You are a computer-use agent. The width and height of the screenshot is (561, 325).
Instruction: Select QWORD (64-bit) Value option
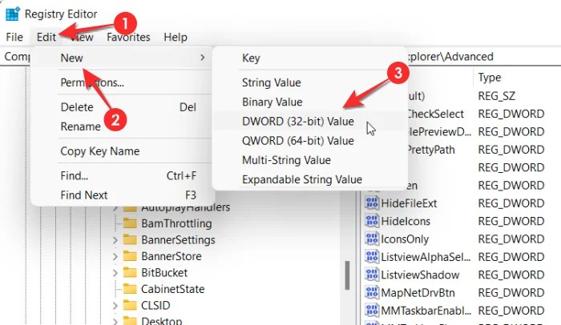(297, 140)
